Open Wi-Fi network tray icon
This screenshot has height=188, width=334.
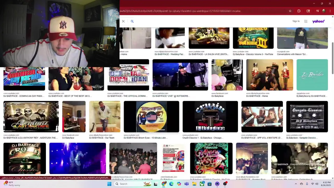coord(312,184)
